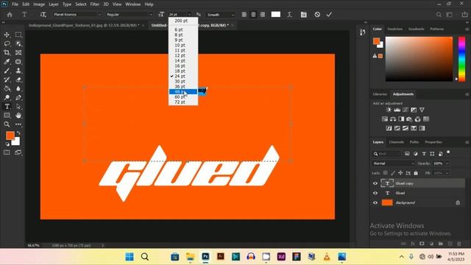Open VLC media player from taskbar
Viewport: 471px width, 265px height.
pyautogui.click(x=327, y=257)
